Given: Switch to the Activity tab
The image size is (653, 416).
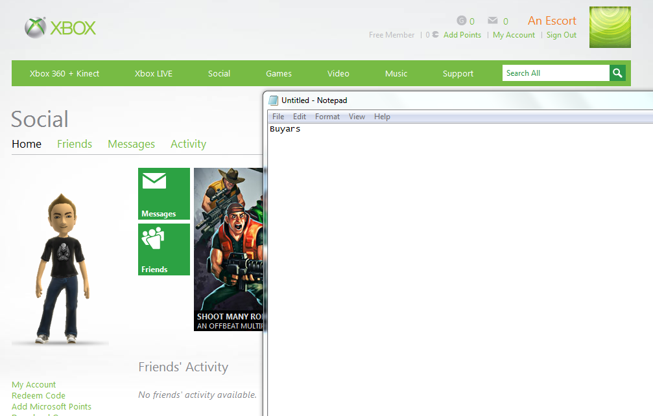Looking at the screenshot, I should point(188,144).
